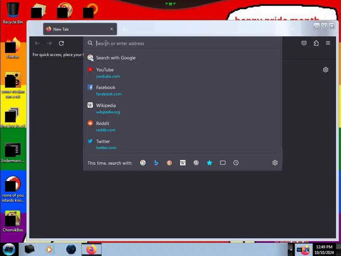Choose the Wikipedia suggestion row
The height and width of the screenshot is (256, 341).
coord(183,108)
